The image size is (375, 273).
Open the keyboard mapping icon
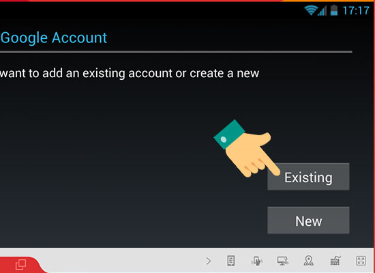pos(335,261)
